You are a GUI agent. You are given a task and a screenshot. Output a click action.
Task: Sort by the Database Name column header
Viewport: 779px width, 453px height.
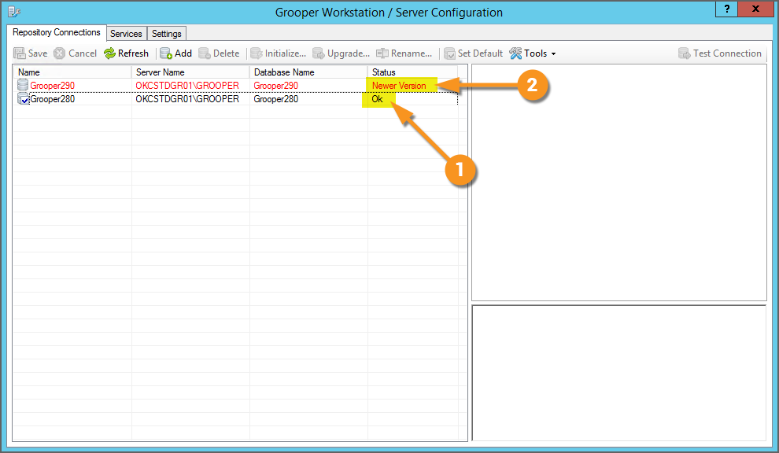308,72
